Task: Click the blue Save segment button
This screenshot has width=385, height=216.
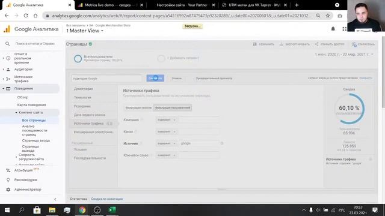Action: 155,78
